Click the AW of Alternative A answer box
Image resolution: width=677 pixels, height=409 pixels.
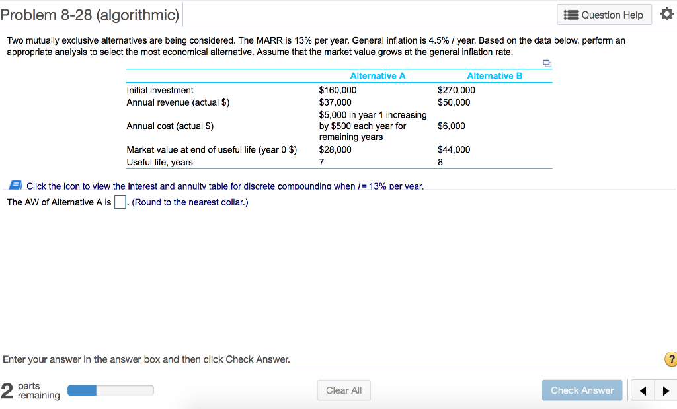[x=118, y=201]
